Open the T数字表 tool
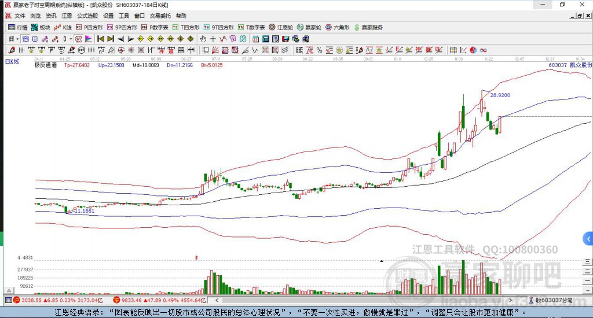This screenshot has height=318, width=593. click(x=251, y=27)
